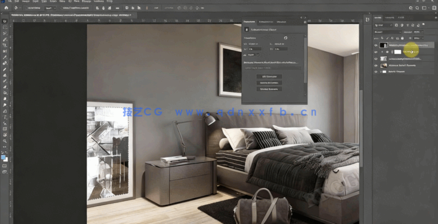Open the angle dropdown in Properties panel
This screenshot has width=438, height=224.
(257, 55)
